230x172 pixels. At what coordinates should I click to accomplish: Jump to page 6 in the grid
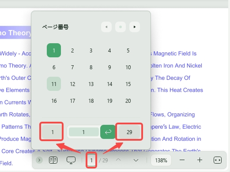(54, 67)
